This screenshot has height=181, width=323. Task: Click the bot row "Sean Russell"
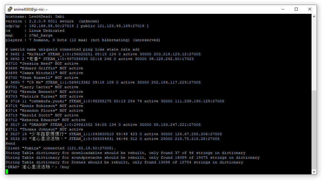point(42,78)
